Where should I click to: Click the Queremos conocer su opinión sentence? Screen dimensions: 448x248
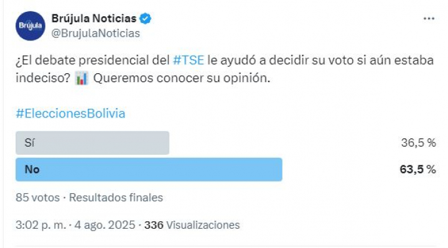pos(182,78)
